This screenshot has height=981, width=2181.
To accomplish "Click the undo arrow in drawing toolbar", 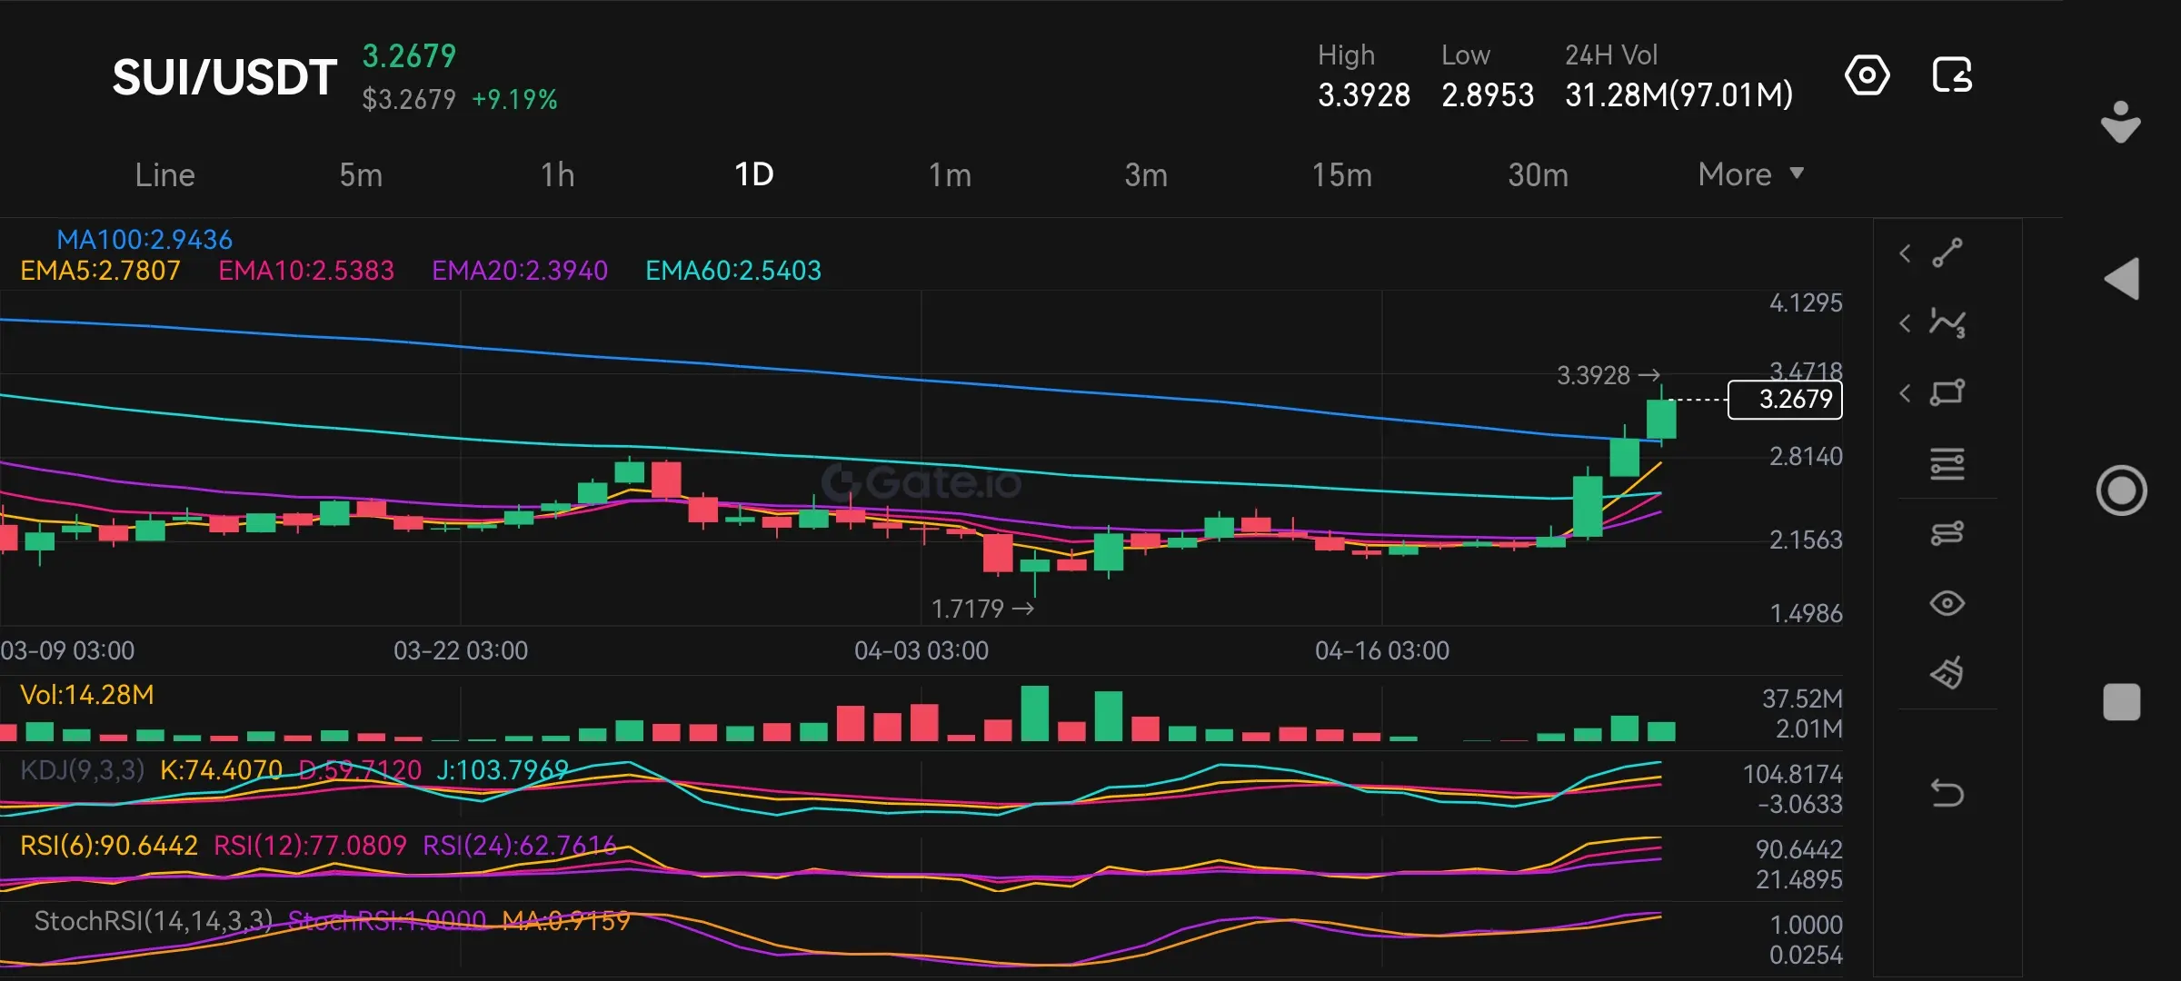I will 1947,793.
